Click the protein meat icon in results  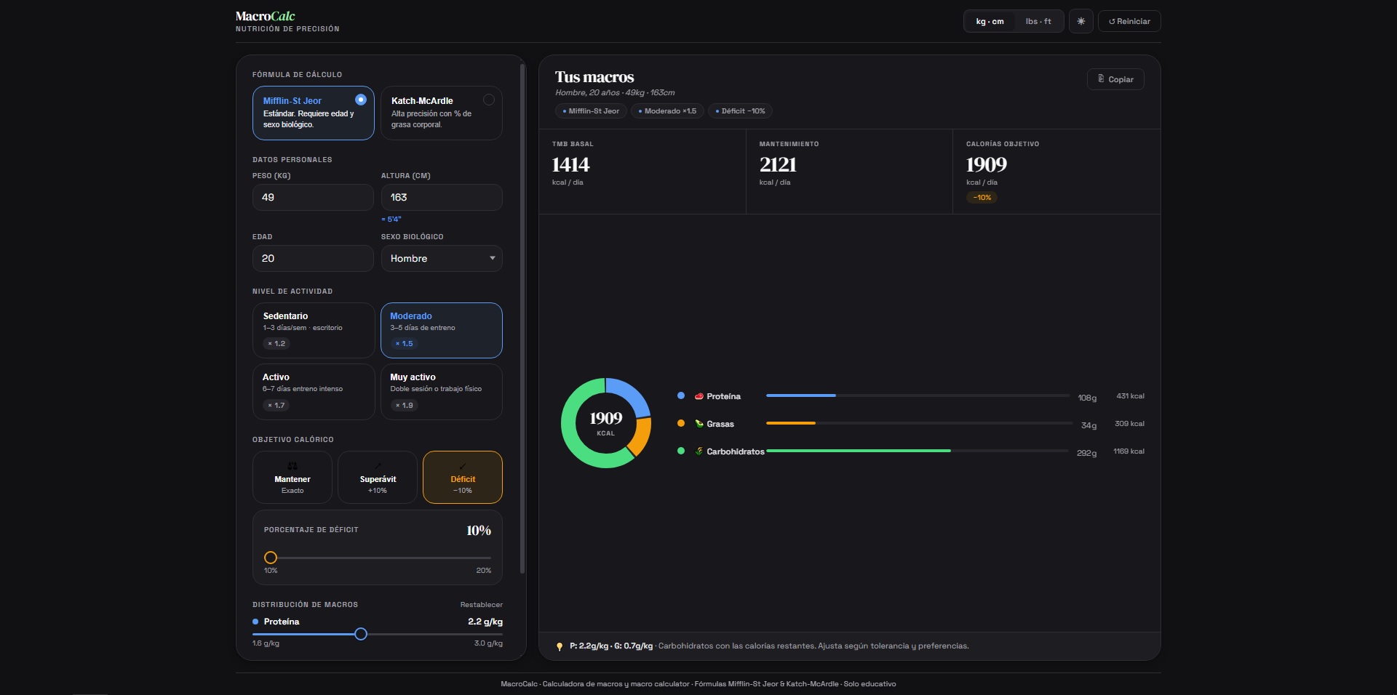click(x=698, y=396)
